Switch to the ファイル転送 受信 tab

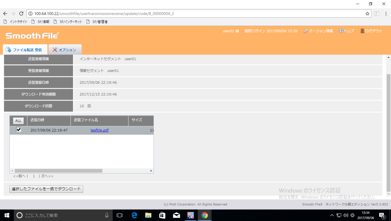coord(25,49)
